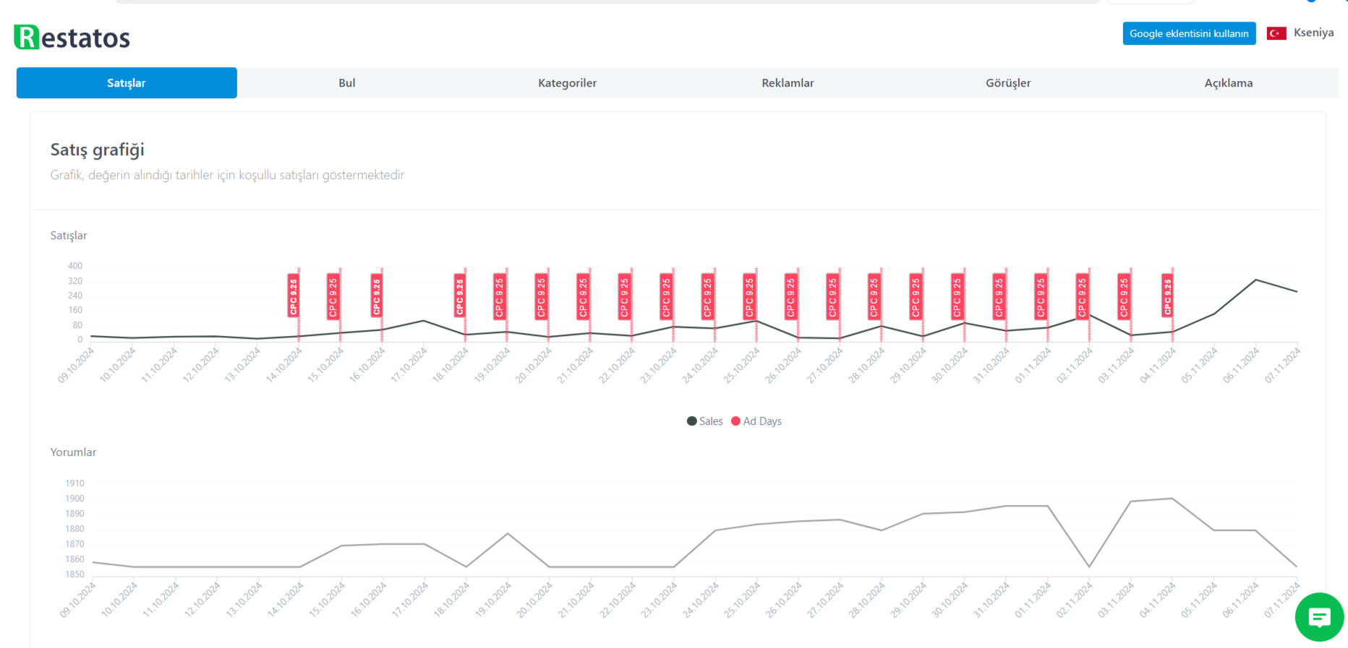
Task: Select the CPC 9.25 flag above 01.11.2024
Action: (1041, 295)
